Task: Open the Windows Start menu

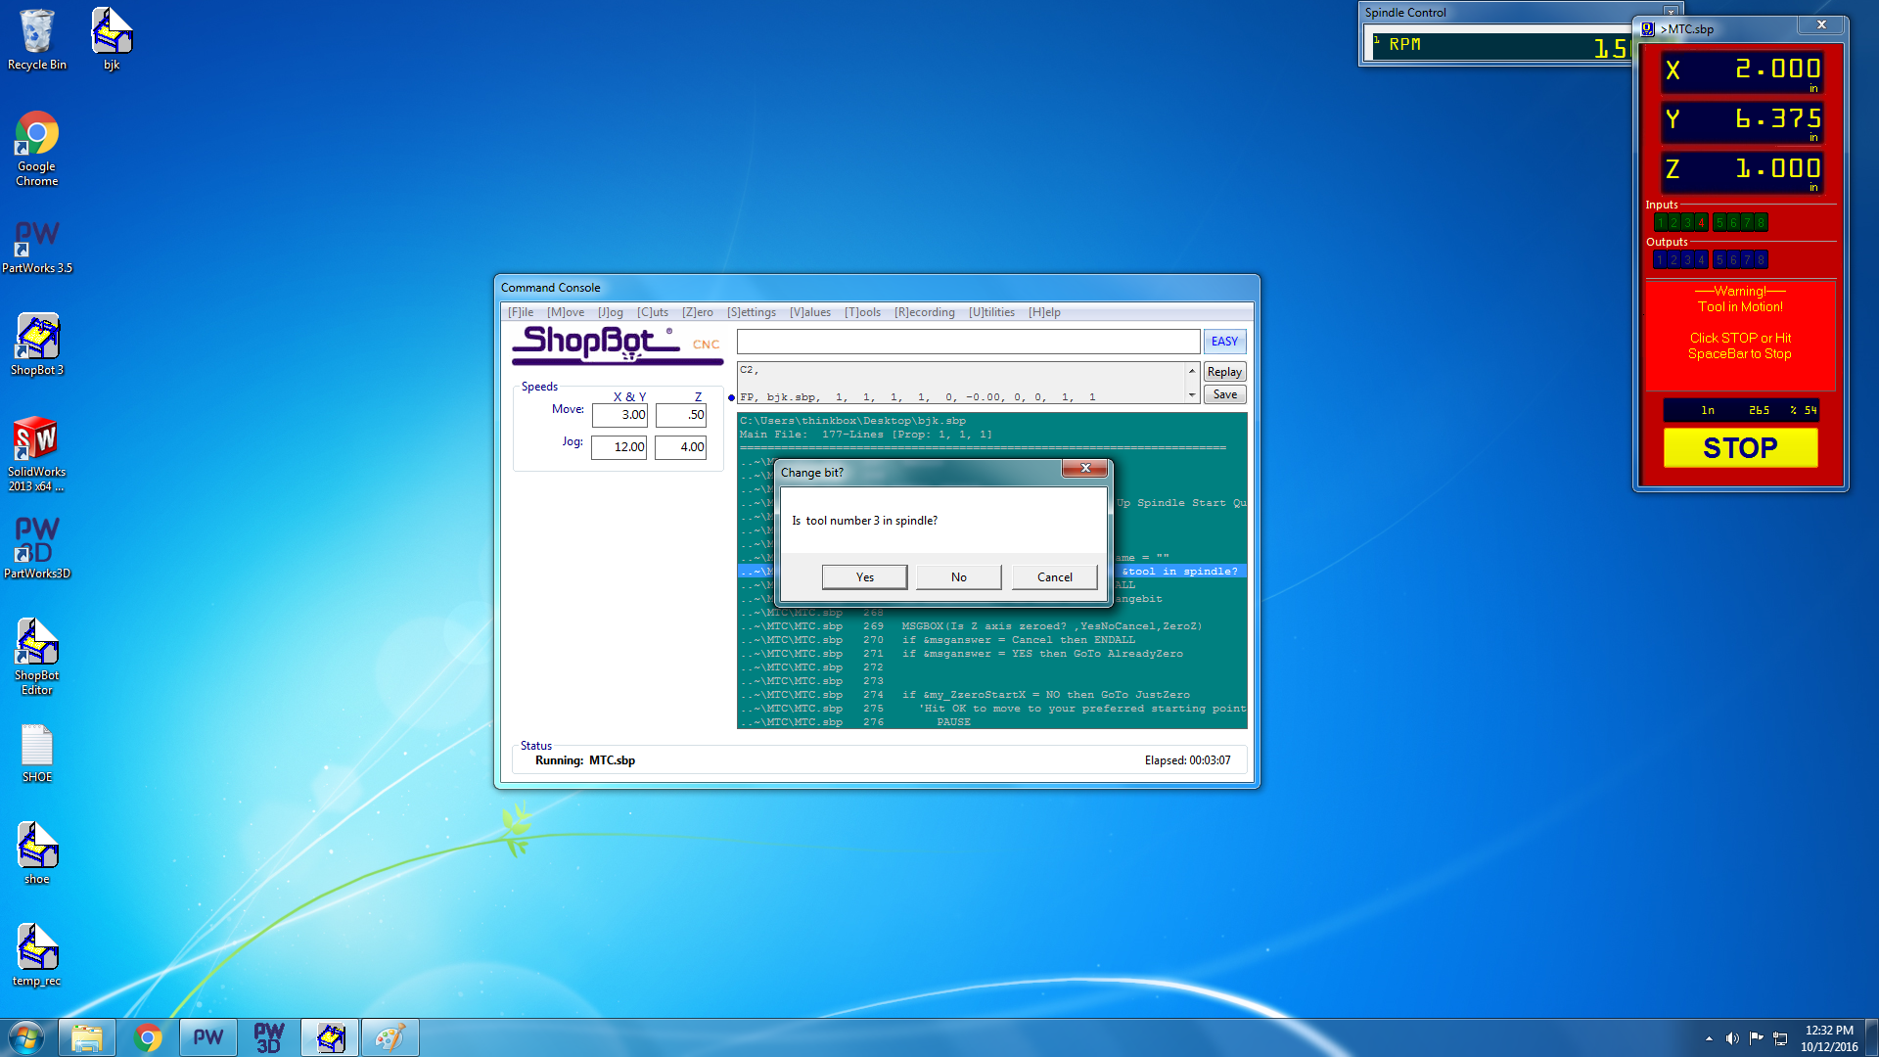Action: [x=26, y=1037]
